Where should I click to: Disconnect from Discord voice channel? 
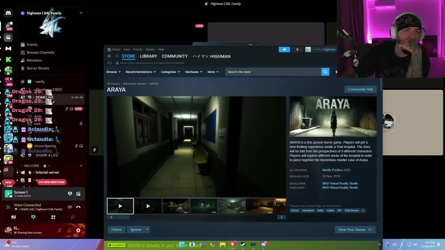click(78, 207)
